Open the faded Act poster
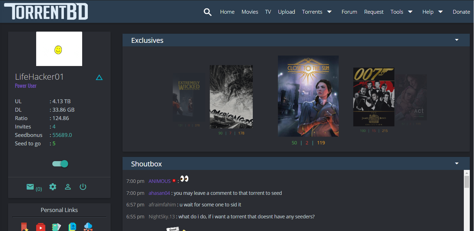 pyautogui.click(x=411, y=97)
